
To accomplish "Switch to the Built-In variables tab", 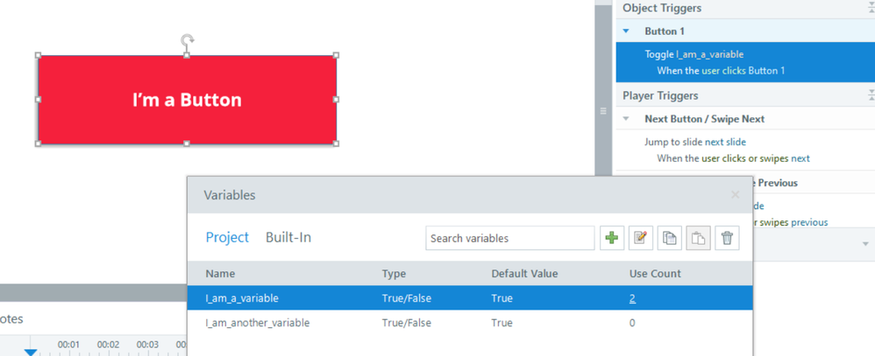I will pos(288,237).
